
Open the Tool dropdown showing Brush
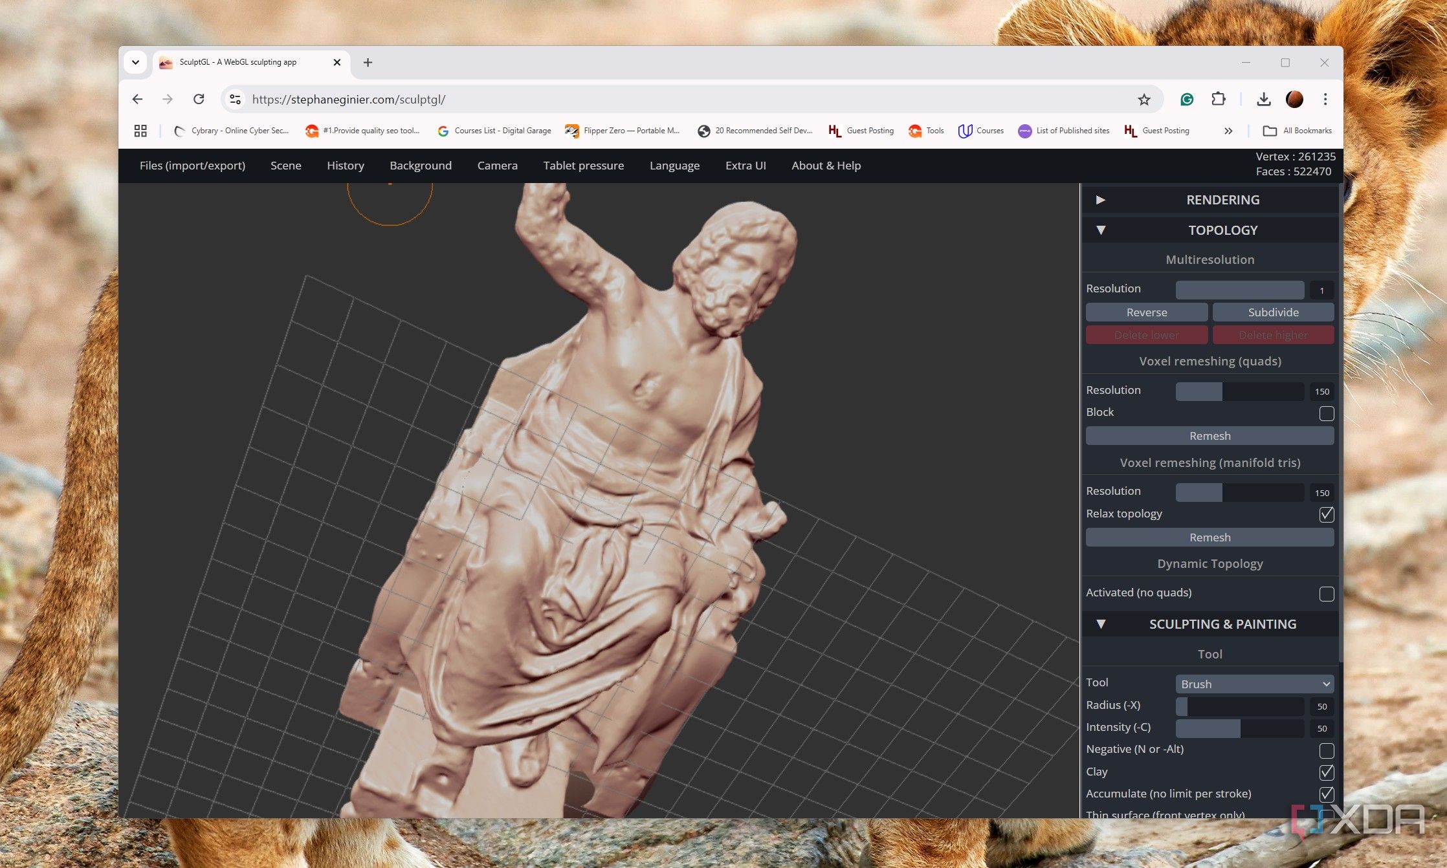point(1254,684)
